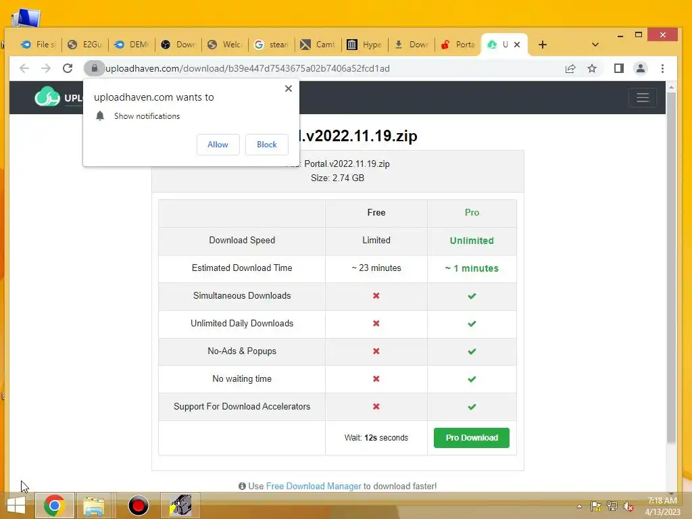Click the scrollbar up arrow
Image resolution: width=692 pixels, height=519 pixels.
[671, 87]
